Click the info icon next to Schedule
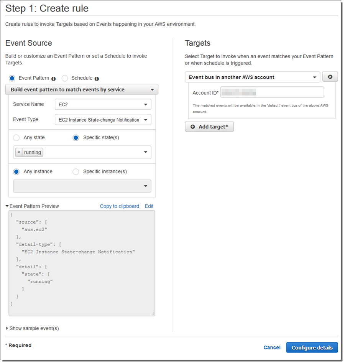The image size is (345, 364). pos(97,79)
